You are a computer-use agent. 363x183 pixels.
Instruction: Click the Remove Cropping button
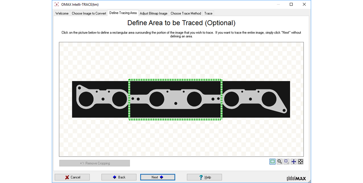[94, 163]
